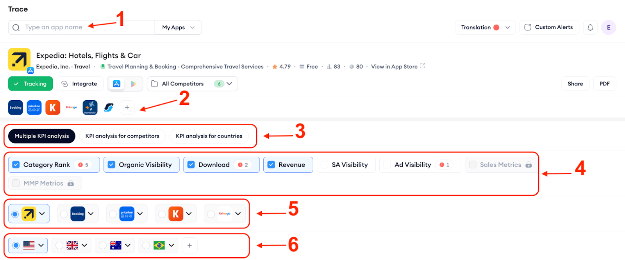Switch to KPI analysis for countries tab
Viewport: 625px width, 260px height.
(209, 136)
